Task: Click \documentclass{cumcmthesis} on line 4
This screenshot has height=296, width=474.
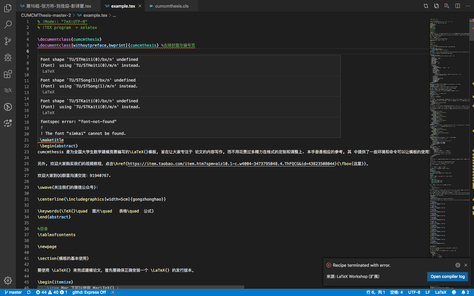Action: pyautogui.click(x=69, y=39)
